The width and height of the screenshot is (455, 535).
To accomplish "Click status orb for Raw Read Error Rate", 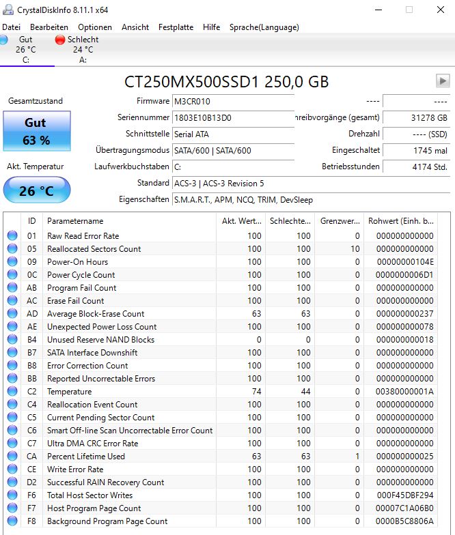I will [12, 235].
